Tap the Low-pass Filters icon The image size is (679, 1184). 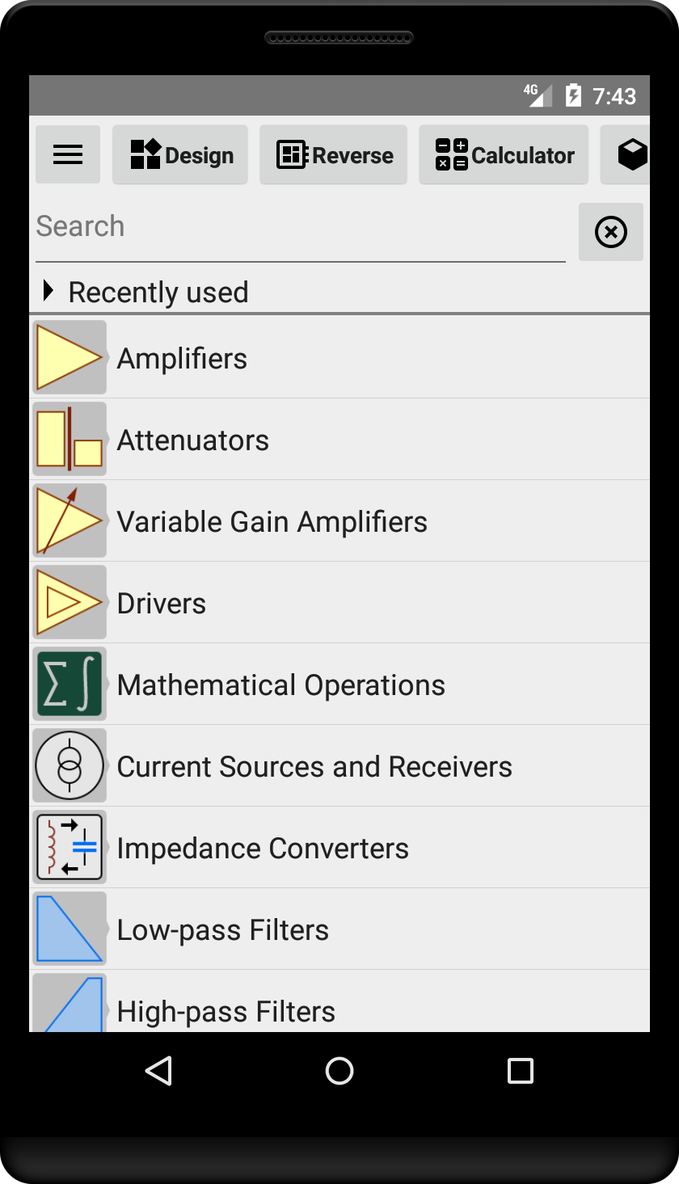70,929
